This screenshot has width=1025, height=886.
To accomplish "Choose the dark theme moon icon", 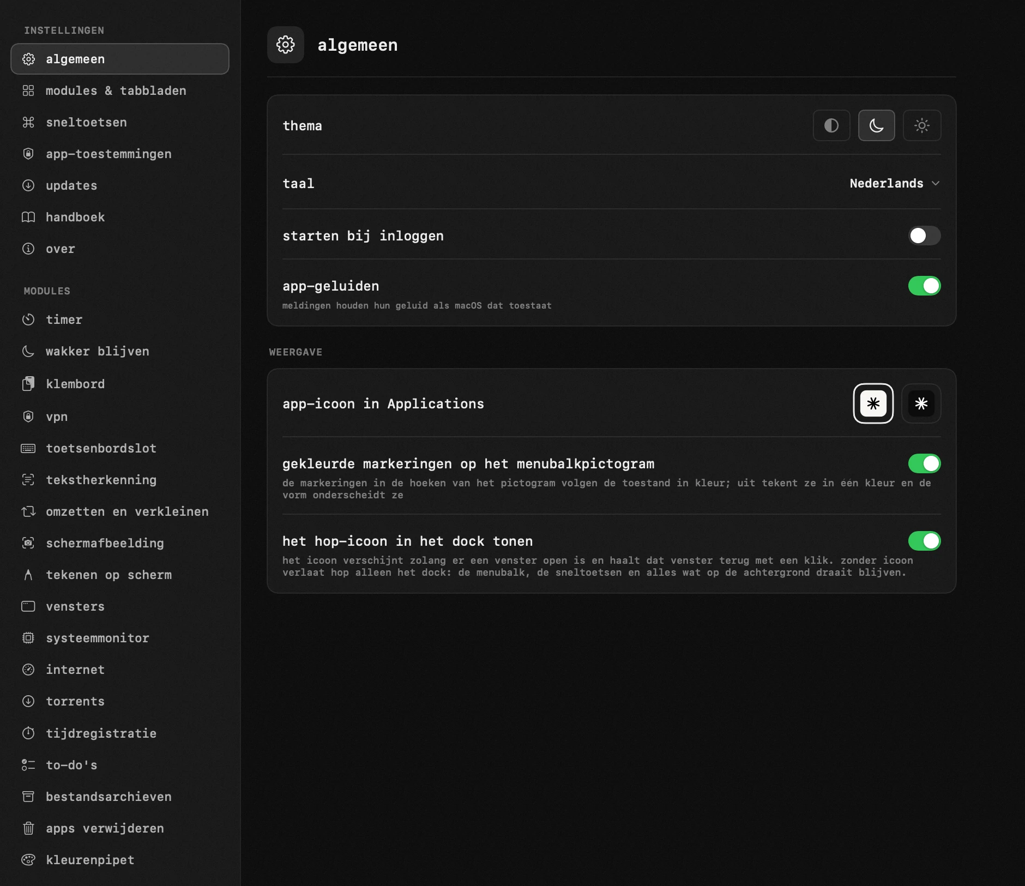I will (876, 125).
